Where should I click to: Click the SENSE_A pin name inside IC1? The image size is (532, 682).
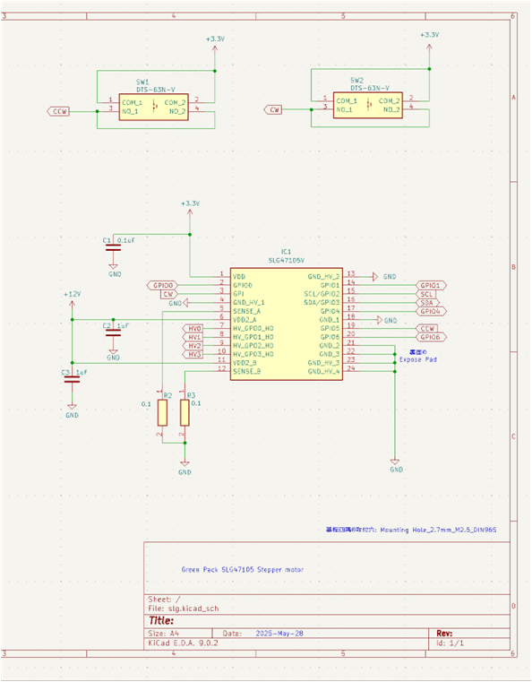247,311
